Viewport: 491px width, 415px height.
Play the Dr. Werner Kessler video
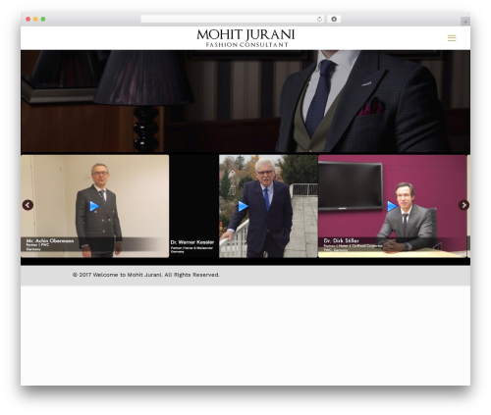(x=243, y=206)
